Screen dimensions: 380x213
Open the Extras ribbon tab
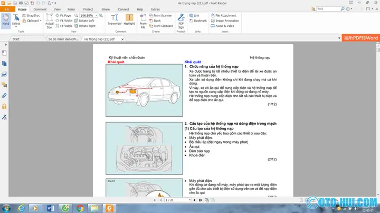coord(155,9)
